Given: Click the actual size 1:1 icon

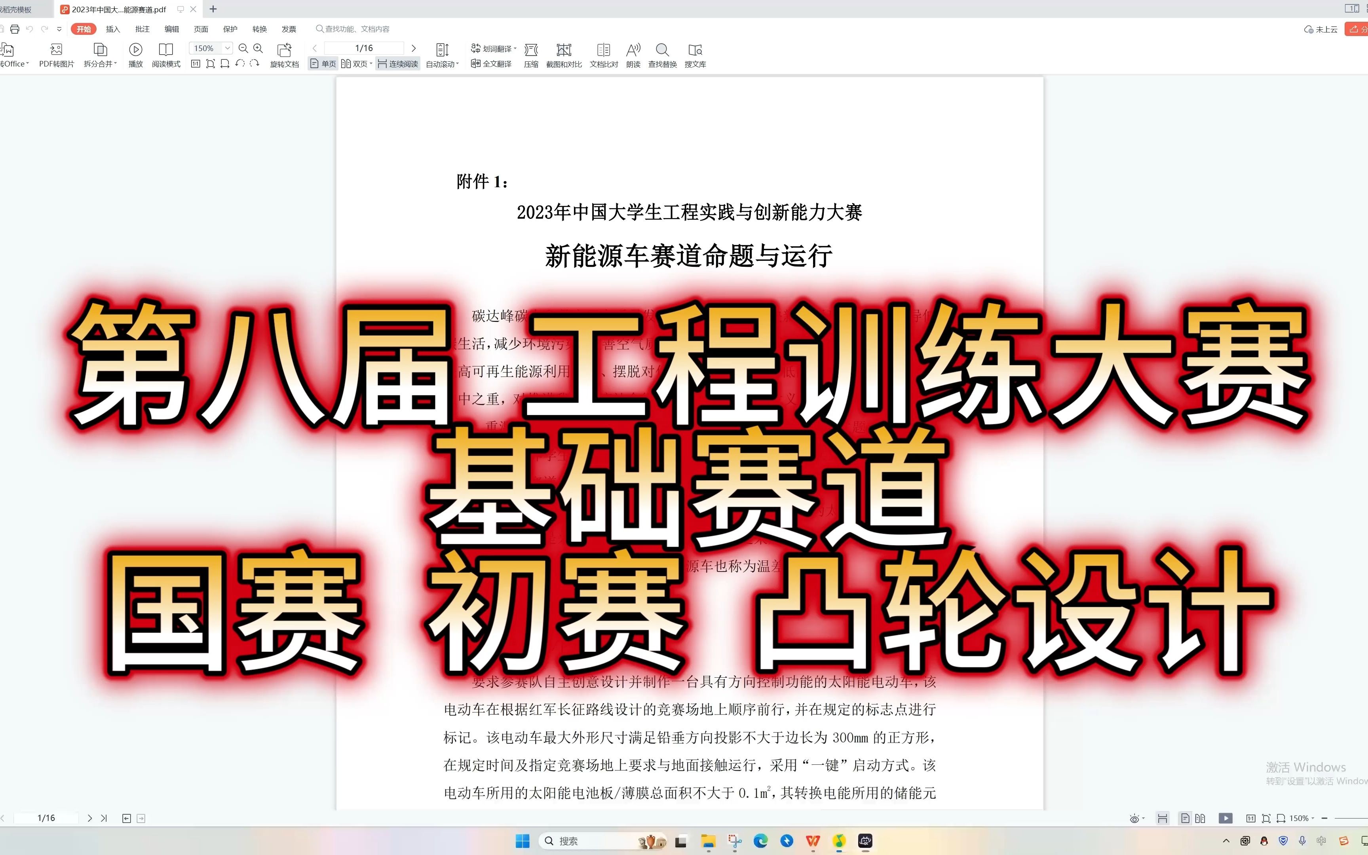Looking at the screenshot, I should [x=196, y=63].
